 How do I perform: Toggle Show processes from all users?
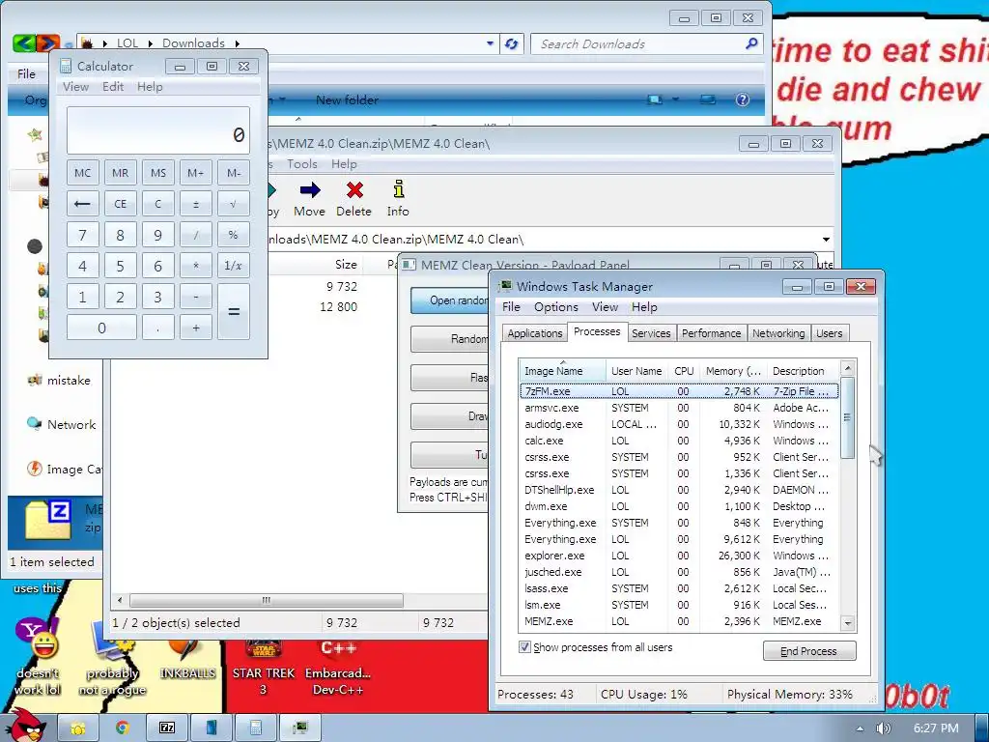pos(524,646)
